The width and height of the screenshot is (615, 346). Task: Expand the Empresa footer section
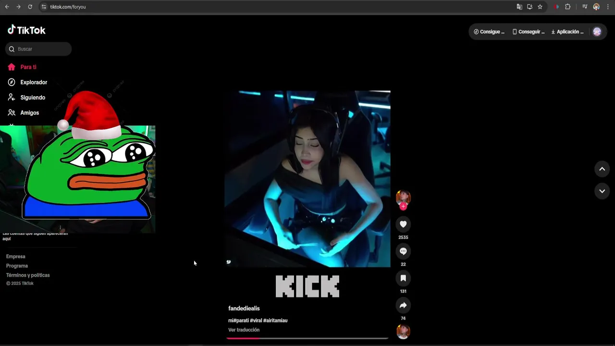(x=15, y=257)
